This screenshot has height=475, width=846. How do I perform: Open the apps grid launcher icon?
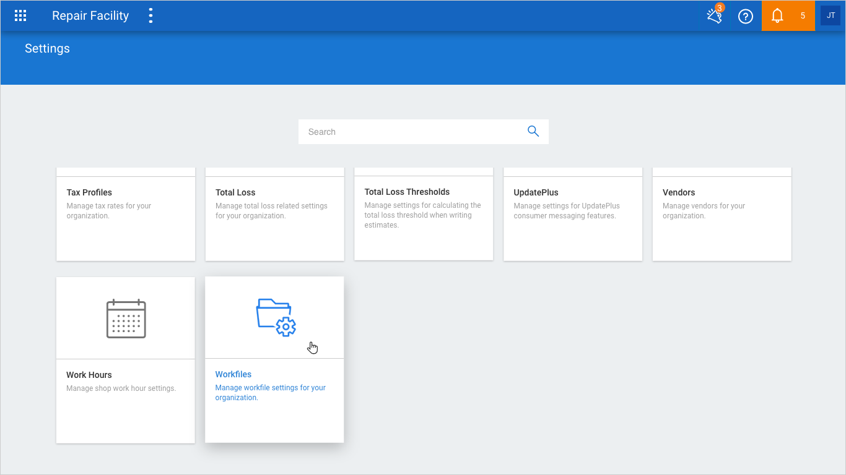[x=20, y=16]
